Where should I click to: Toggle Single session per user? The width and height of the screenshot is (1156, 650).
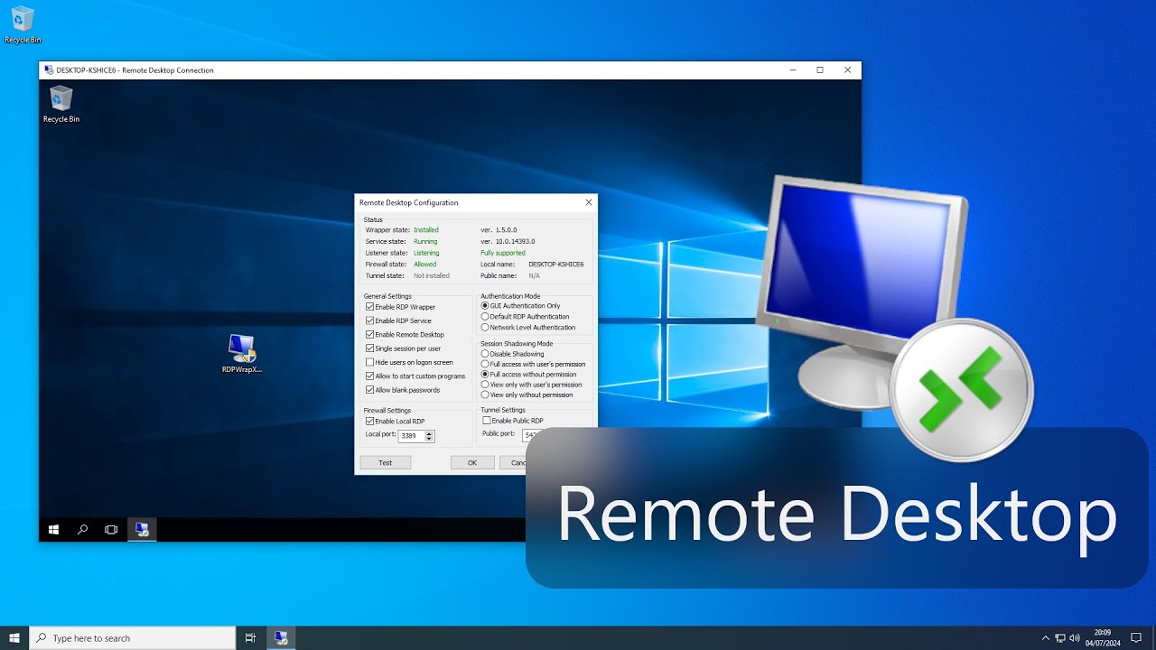tap(369, 348)
